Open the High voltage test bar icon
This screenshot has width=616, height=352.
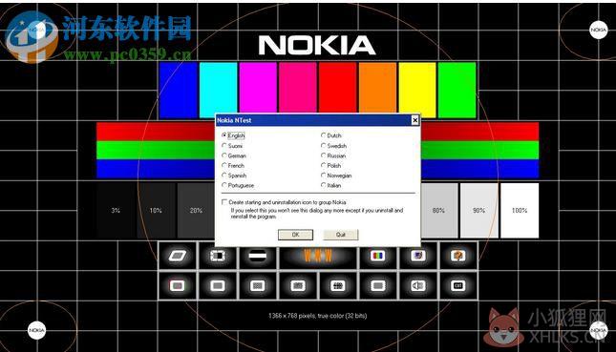257,256
